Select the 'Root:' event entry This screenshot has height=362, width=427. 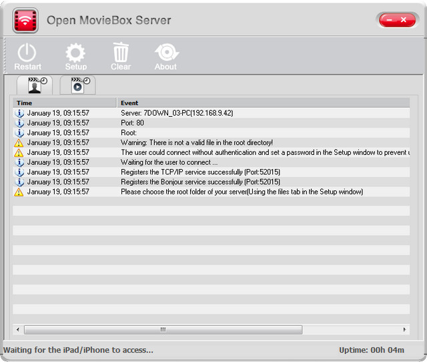tap(129, 132)
